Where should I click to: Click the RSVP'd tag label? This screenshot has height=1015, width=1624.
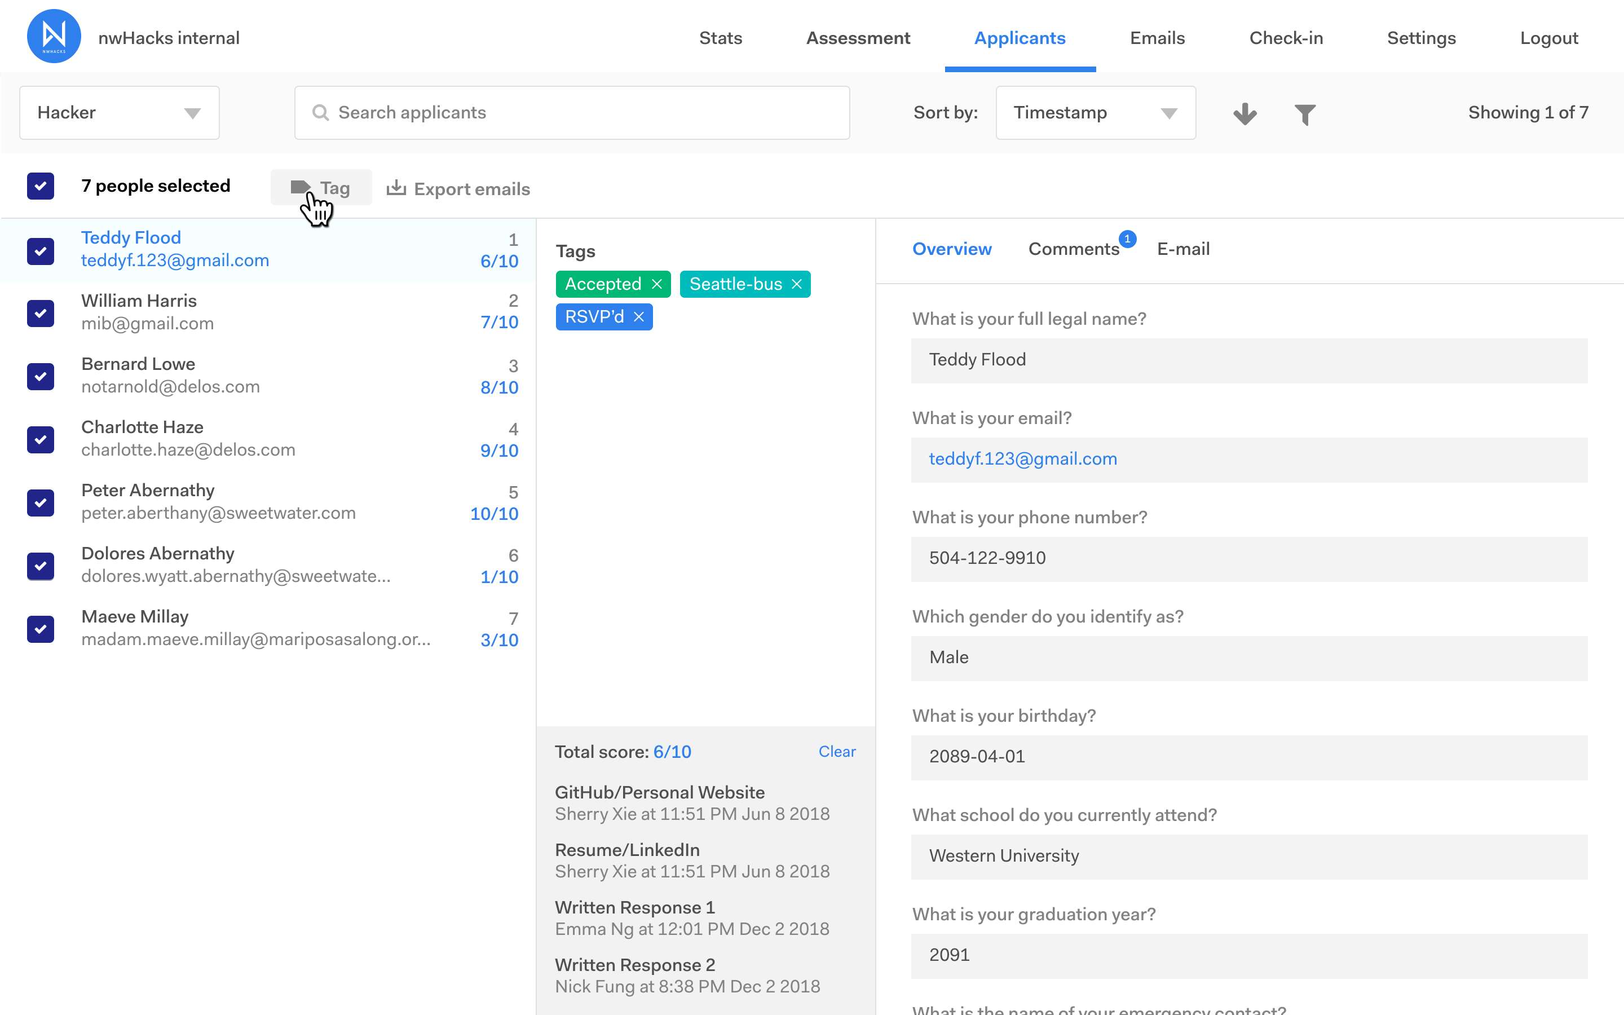coord(594,317)
